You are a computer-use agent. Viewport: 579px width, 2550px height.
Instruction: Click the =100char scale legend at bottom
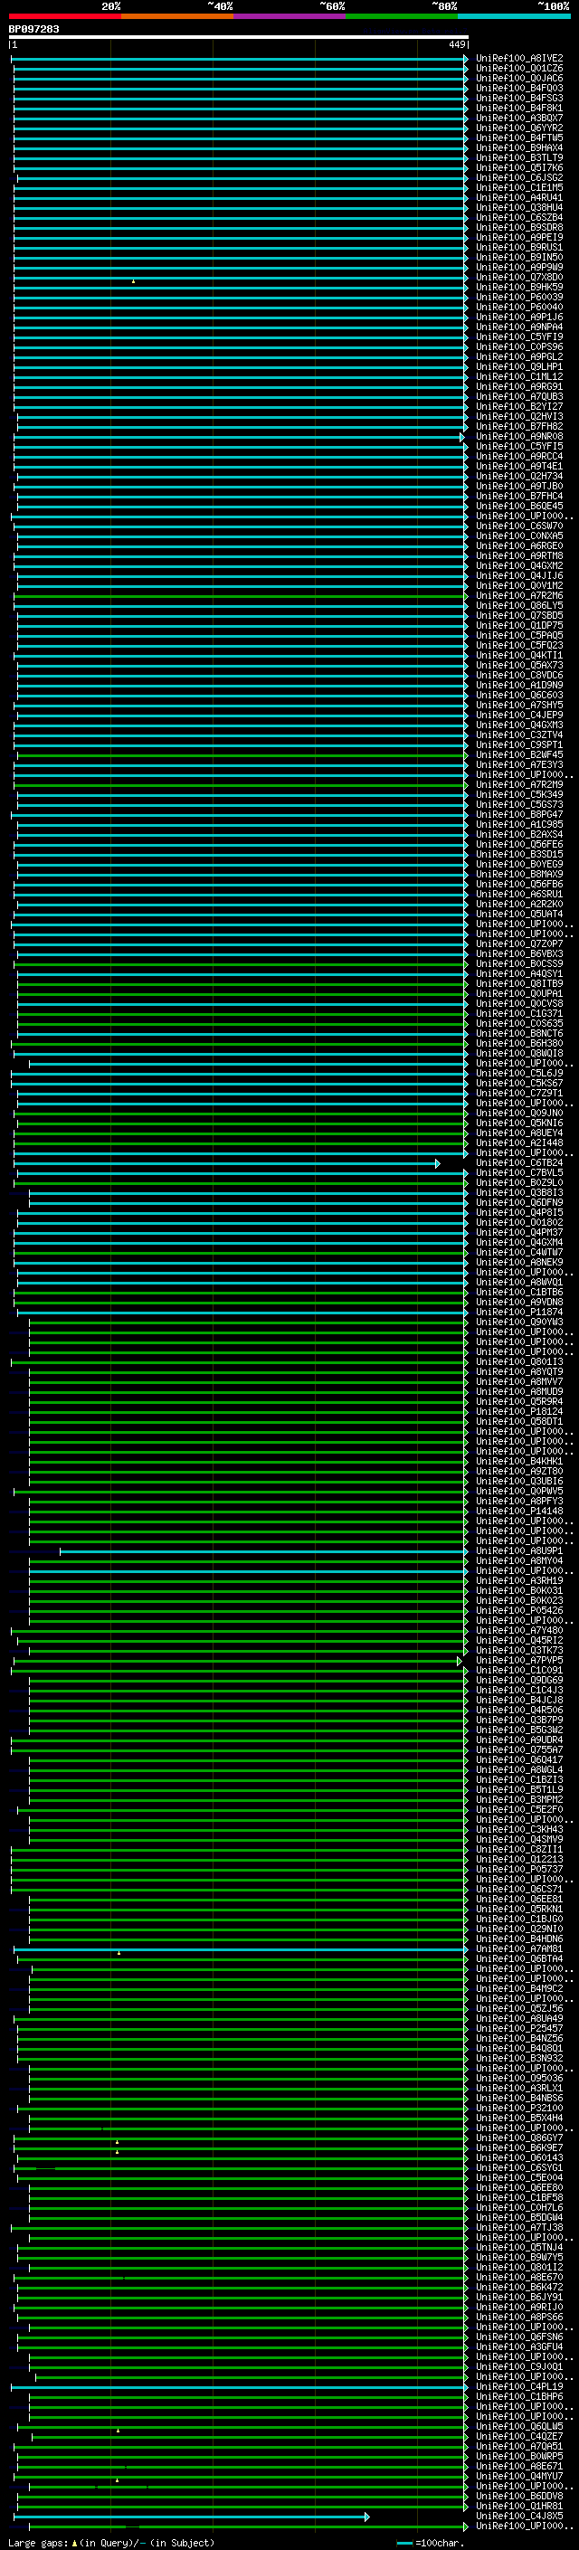[431, 2543]
